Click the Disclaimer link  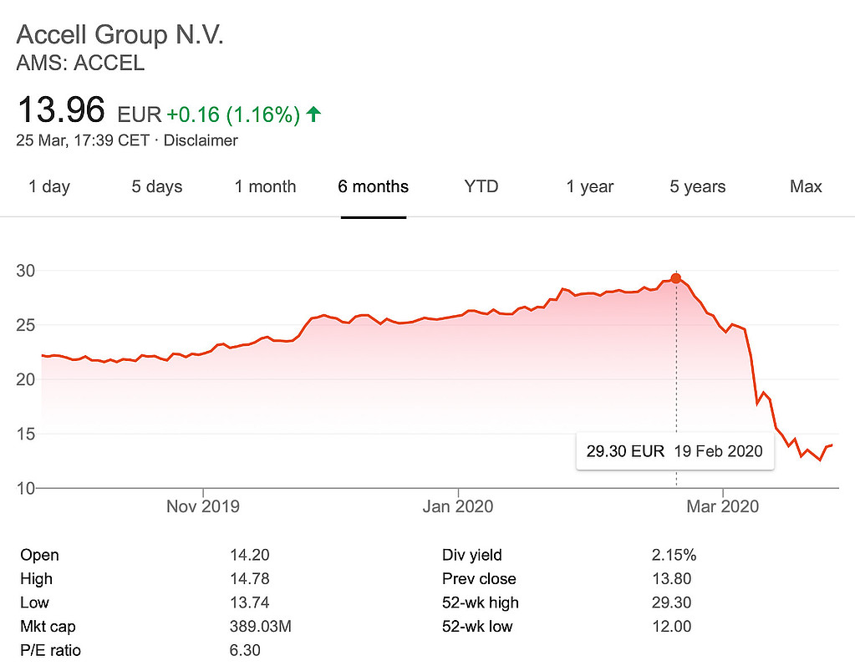coord(201,140)
